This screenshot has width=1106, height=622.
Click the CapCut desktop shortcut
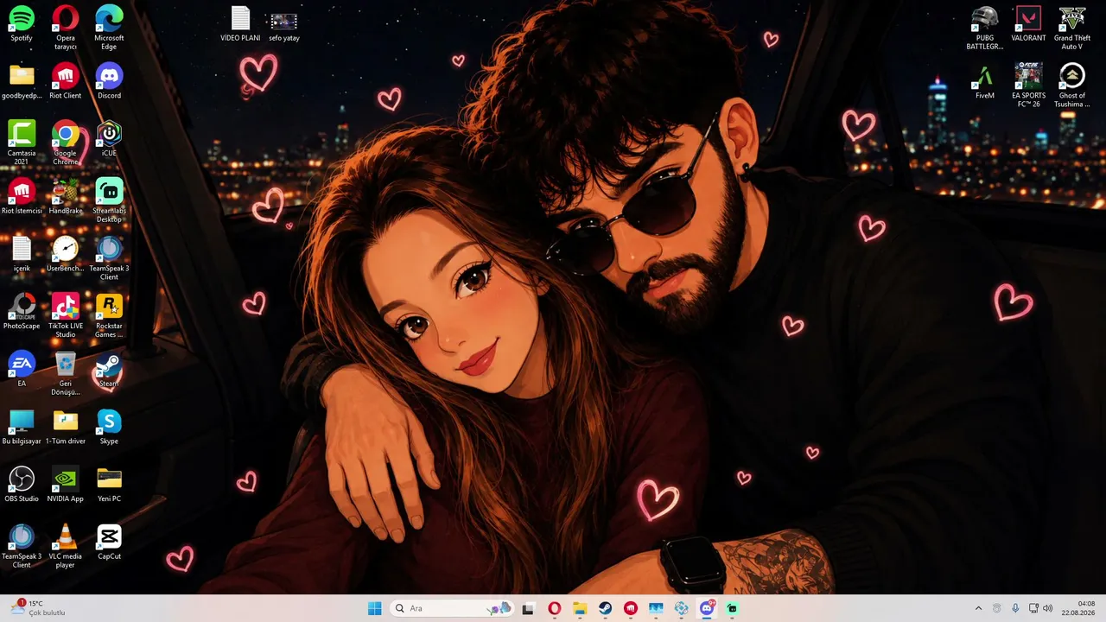point(109,543)
